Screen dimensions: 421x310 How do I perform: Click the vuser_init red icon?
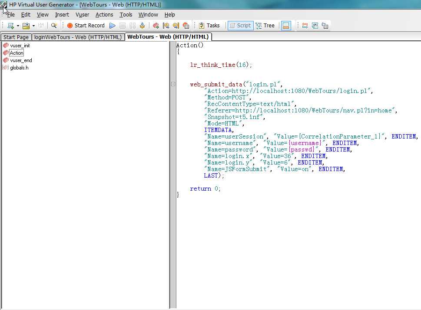(x=6, y=45)
